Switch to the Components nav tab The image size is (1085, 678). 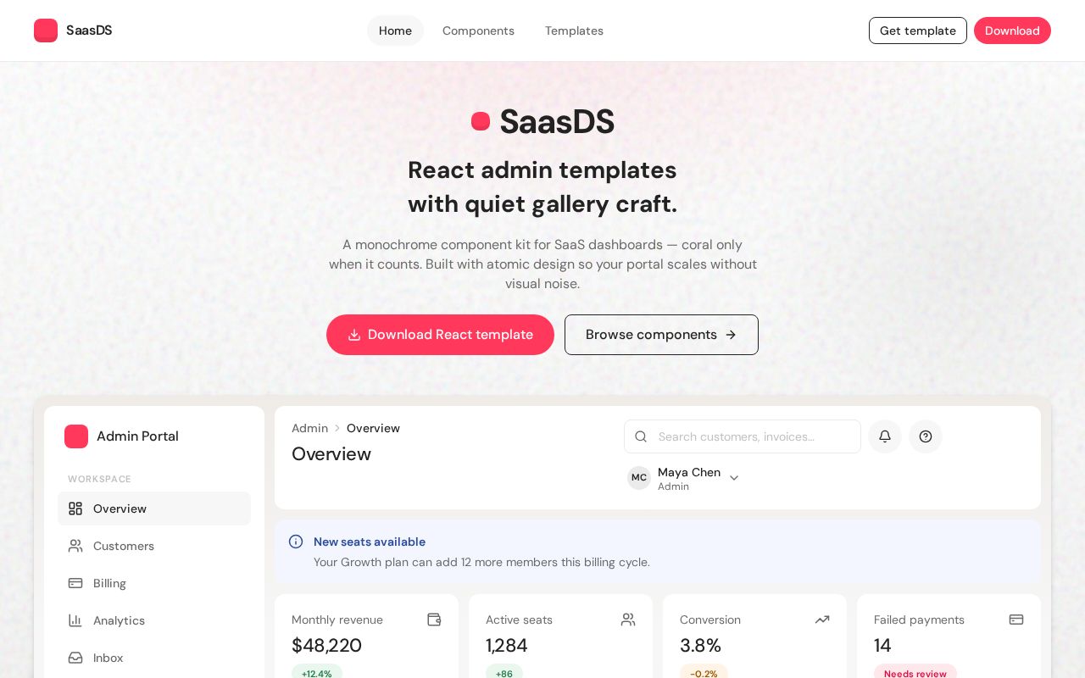point(478,31)
